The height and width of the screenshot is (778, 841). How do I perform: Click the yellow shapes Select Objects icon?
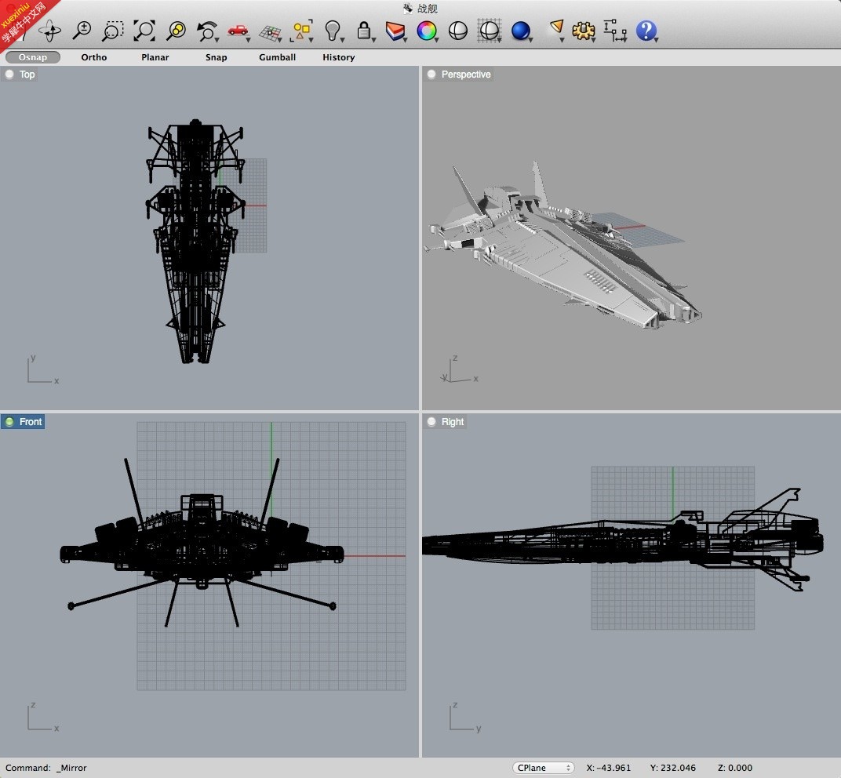301,31
